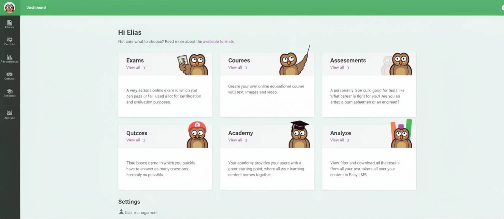Click the chevron next to Analyze View all
This screenshot has height=219, width=504.
[348, 140]
